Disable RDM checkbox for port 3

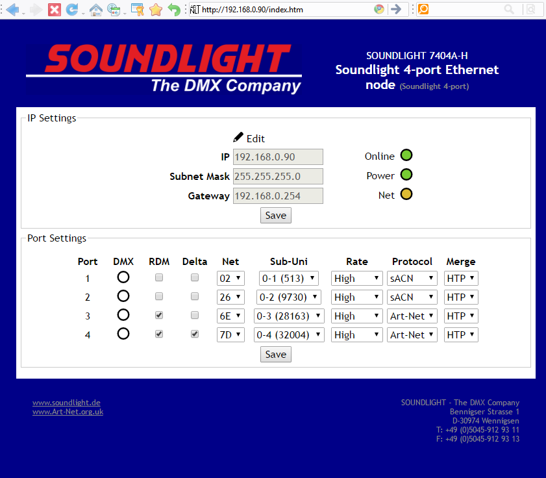(159, 316)
